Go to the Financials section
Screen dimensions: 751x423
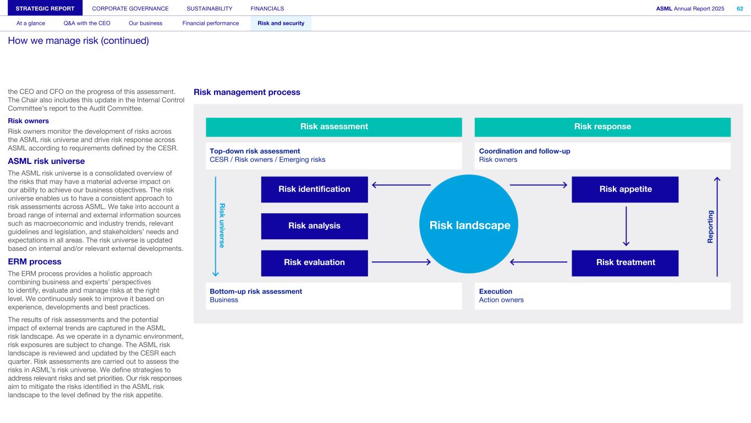click(267, 8)
